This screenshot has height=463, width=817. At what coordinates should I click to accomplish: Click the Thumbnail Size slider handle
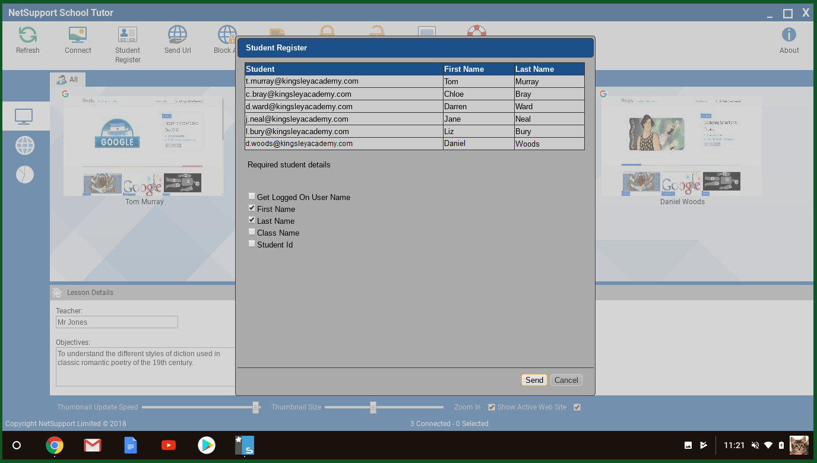coord(373,407)
